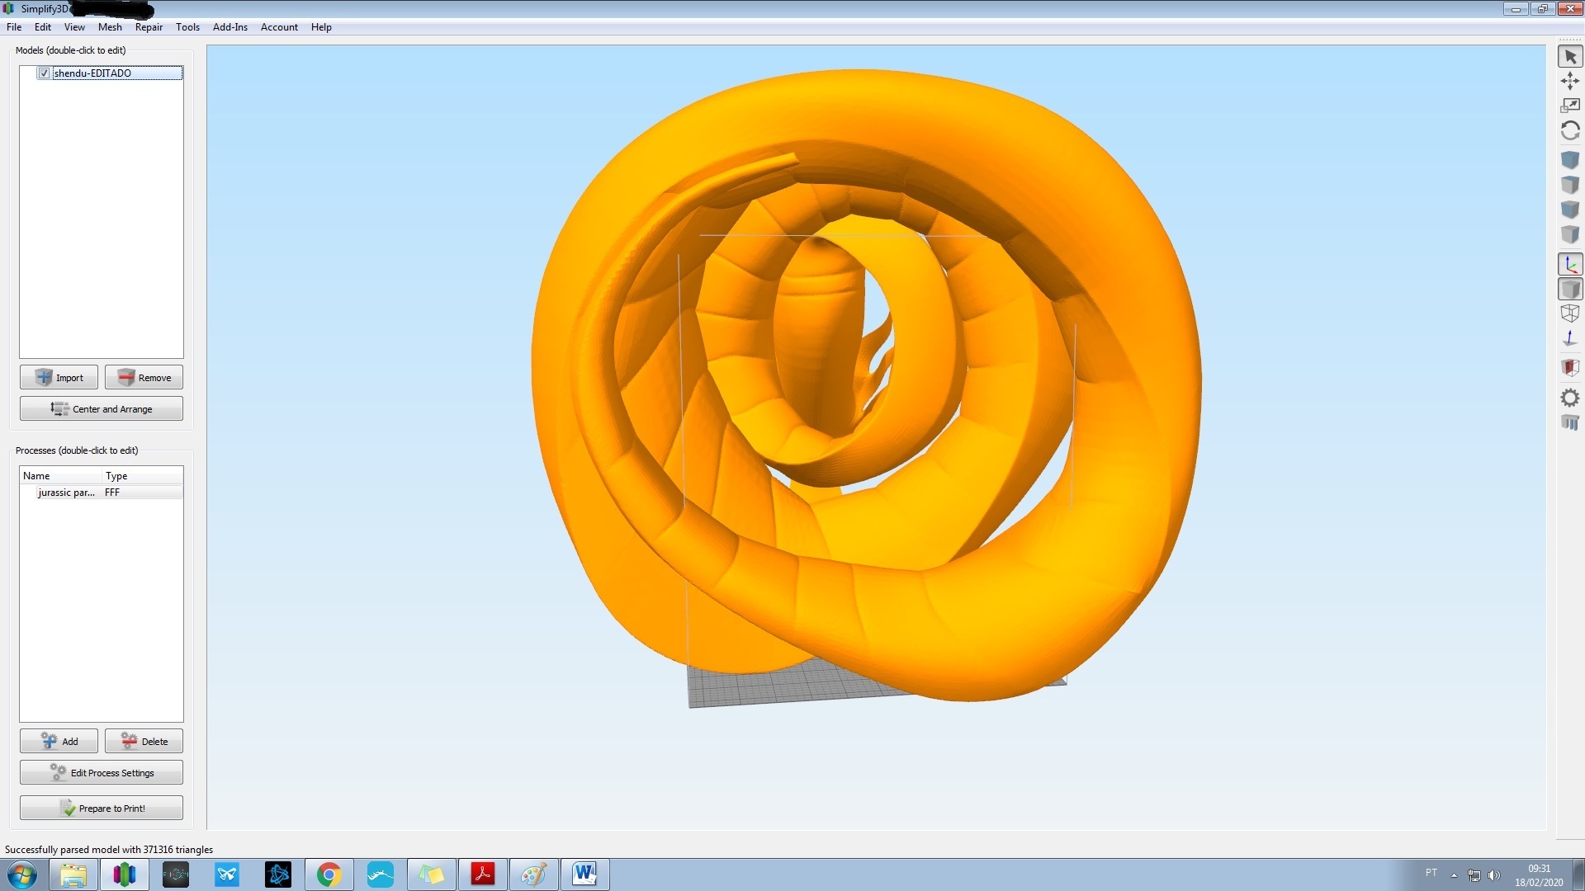Viewport: 1585px width, 891px height.
Task: Open the Repair menu
Action: coord(149,26)
